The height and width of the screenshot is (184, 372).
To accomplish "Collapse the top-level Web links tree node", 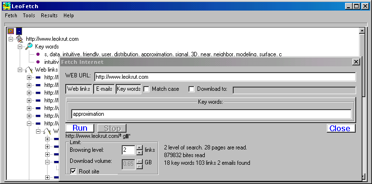I will [x=20, y=70].
